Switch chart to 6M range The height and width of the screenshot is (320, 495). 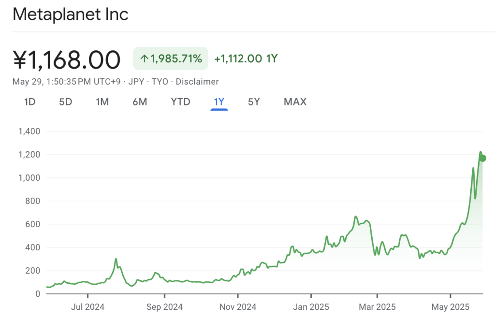[140, 102]
